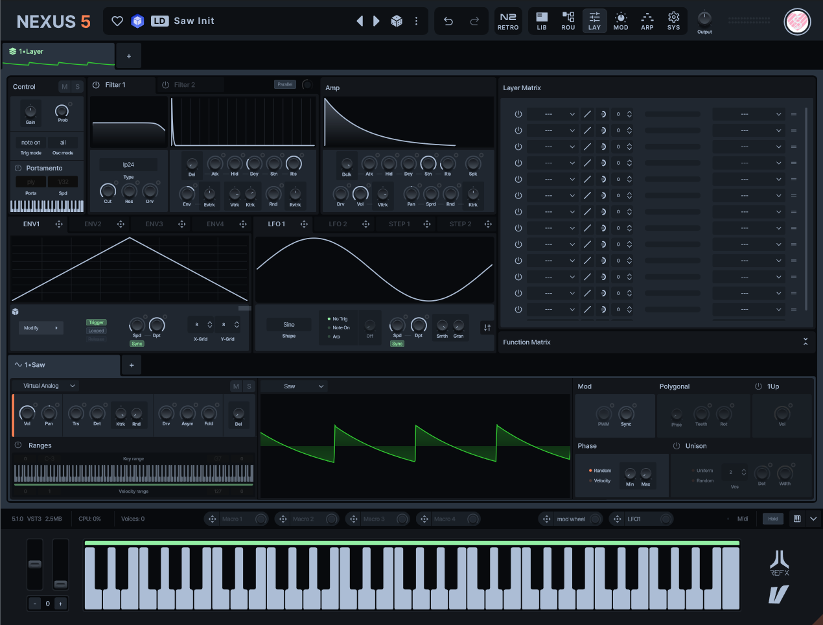Click the N2 RETRO icon
Screen dimensions: 823x625
pos(508,21)
